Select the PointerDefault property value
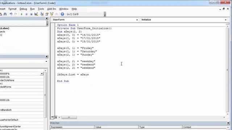 click(x=22, y=120)
